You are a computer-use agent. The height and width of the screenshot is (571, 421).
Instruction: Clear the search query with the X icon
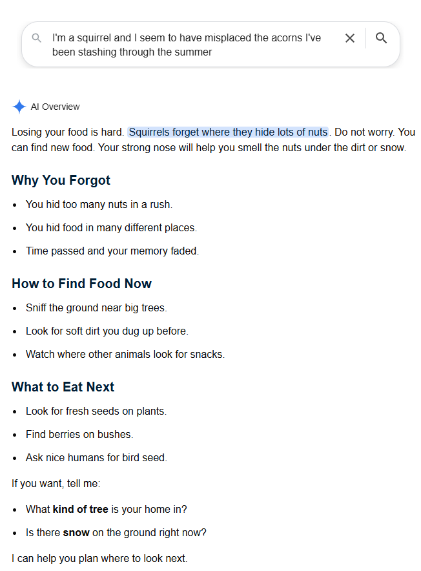pyautogui.click(x=349, y=38)
